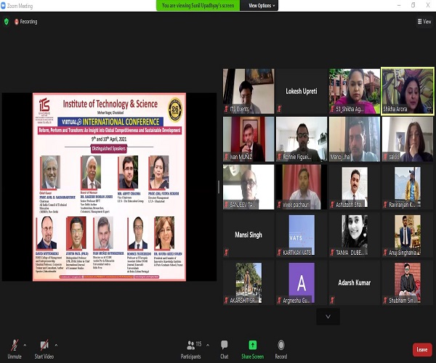Click muted mic icon on Argneshu Gu... tile
Image resolution: width=436 pixels, height=363 pixels.
[x=280, y=301]
